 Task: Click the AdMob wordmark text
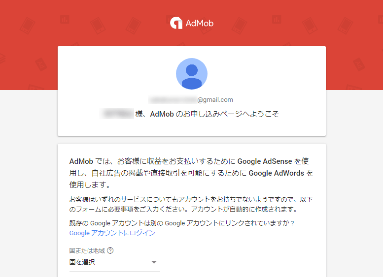coord(200,23)
